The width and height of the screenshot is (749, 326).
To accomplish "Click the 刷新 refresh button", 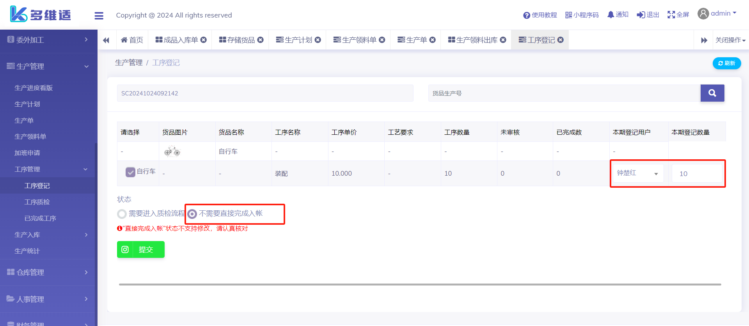I will tap(726, 63).
